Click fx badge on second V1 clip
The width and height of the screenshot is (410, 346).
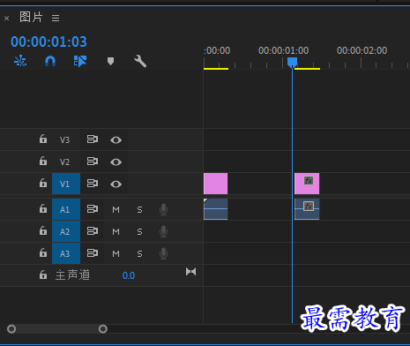(x=309, y=180)
